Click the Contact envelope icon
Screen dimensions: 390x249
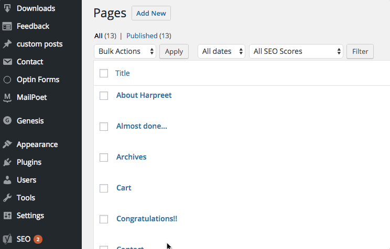[x=7, y=62]
